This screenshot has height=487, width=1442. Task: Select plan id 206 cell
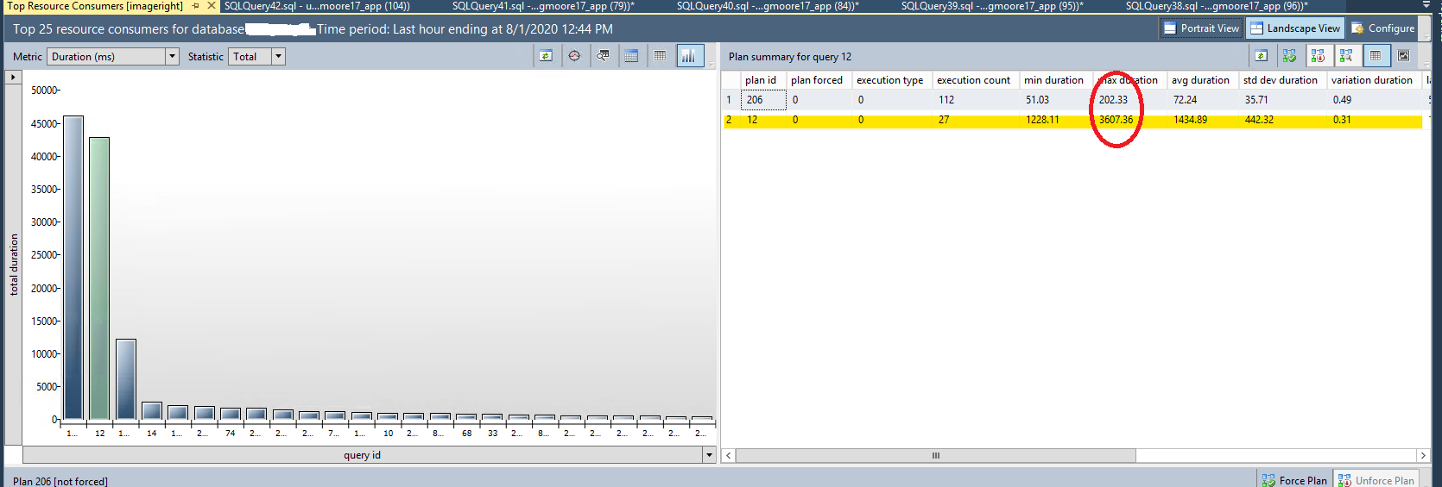[x=763, y=100]
